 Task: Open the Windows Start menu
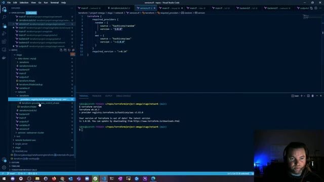pyautogui.click(x=4, y=178)
